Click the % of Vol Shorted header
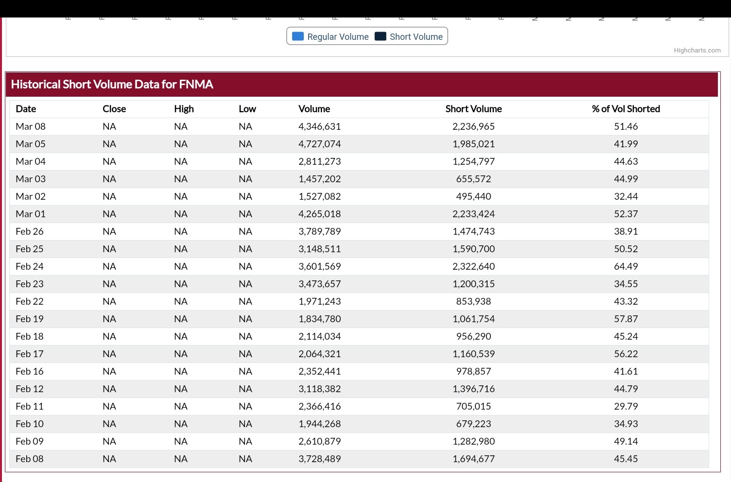This screenshot has height=482, width=731. 626,109
